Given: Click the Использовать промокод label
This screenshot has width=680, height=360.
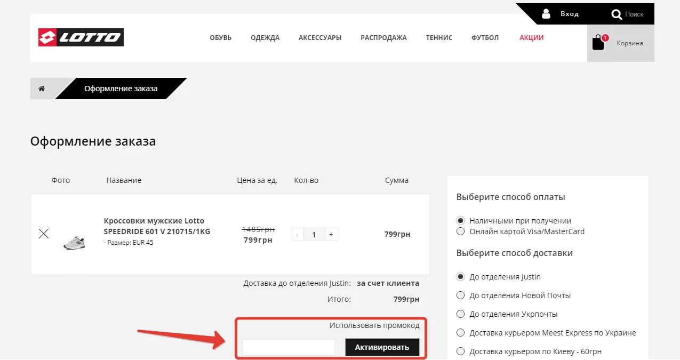Looking at the screenshot, I should (374, 325).
